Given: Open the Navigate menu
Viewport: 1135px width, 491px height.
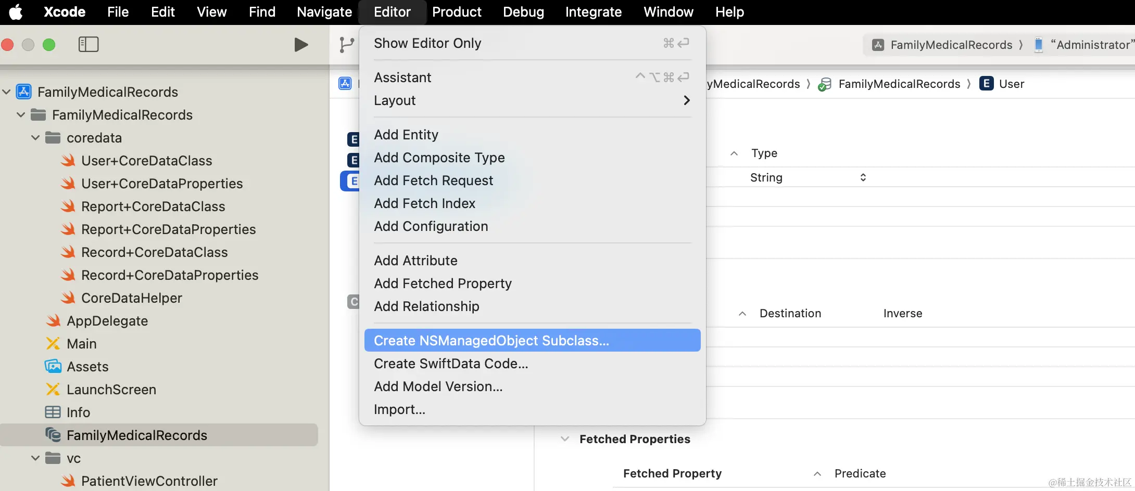Looking at the screenshot, I should point(324,12).
